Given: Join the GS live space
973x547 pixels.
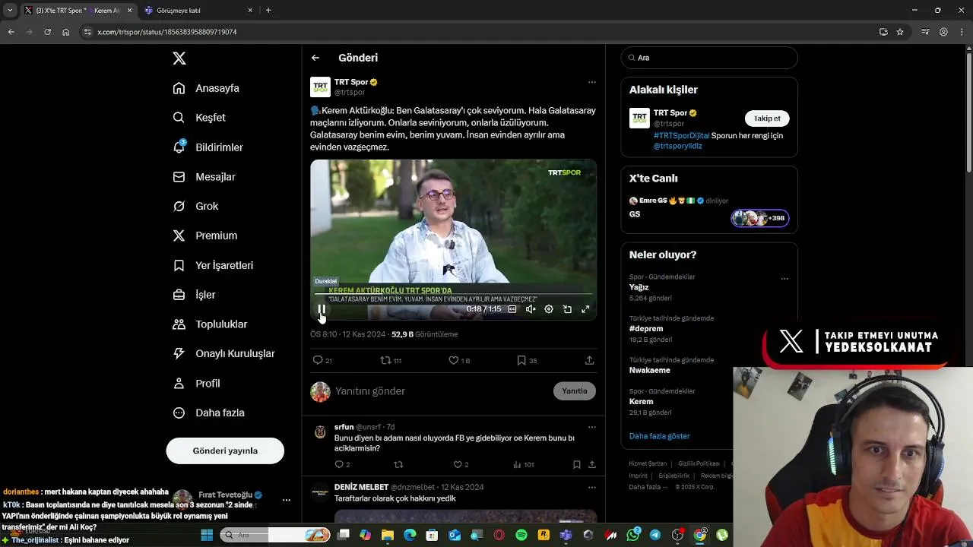Looking at the screenshot, I should (709, 210).
